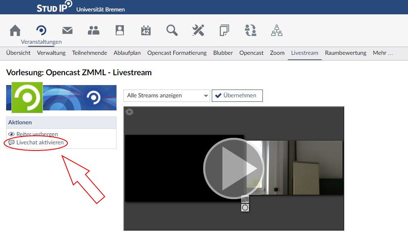408x247 pixels.
Task: Open messages via the envelope icon
Action: [67, 31]
